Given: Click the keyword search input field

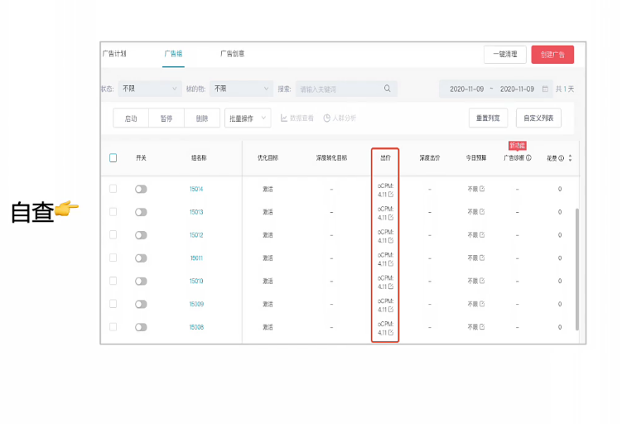Looking at the screenshot, I should click(338, 89).
